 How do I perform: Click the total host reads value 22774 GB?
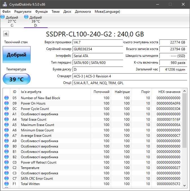tap(173, 42)
